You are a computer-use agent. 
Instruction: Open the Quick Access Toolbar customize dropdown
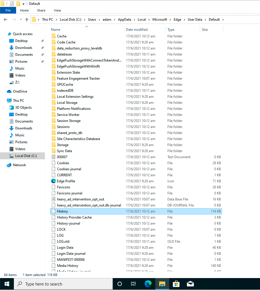point(23,4)
